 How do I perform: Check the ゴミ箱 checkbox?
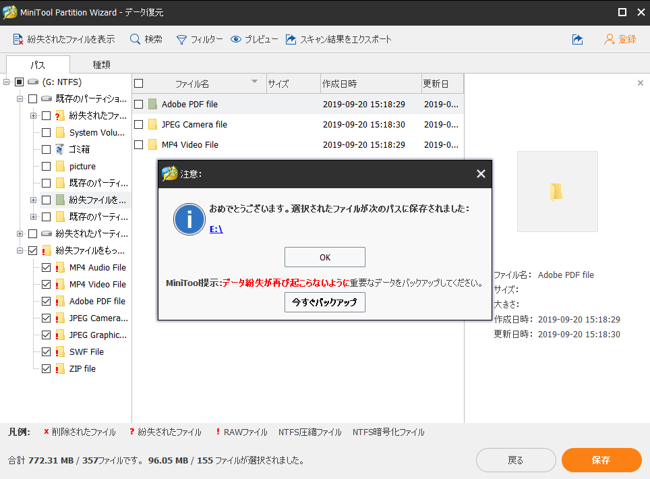tap(47, 149)
